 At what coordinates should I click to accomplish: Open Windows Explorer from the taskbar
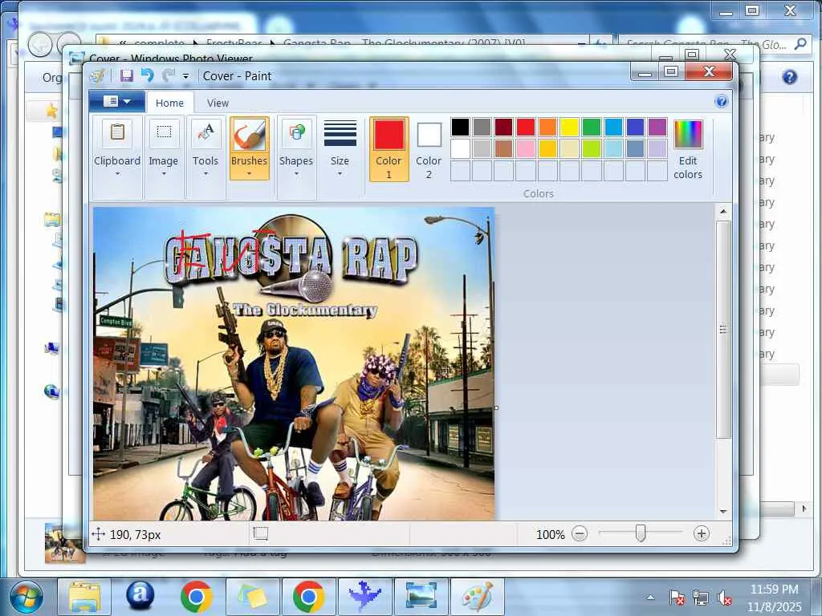(83, 597)
